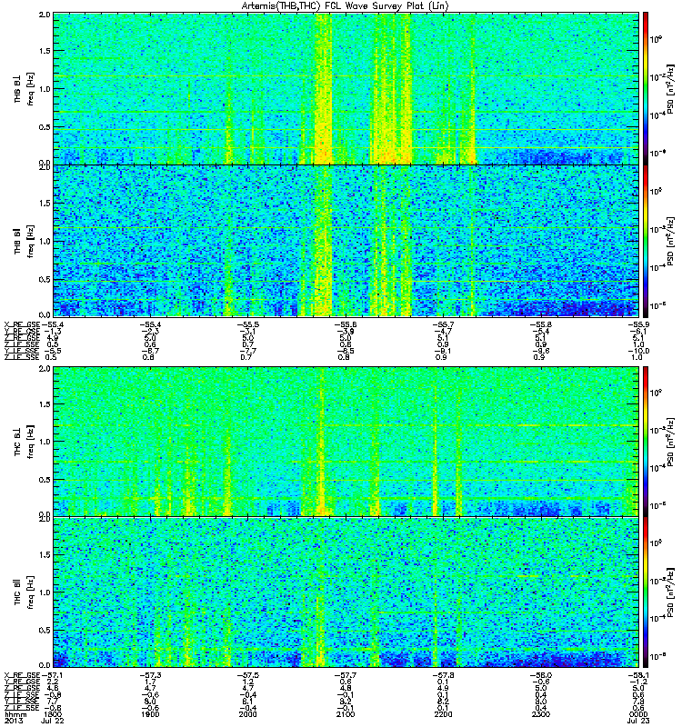Click the 'Jul 22' date label
The height and width of the screenshot is (727, 682).
(x=53, y=721)
